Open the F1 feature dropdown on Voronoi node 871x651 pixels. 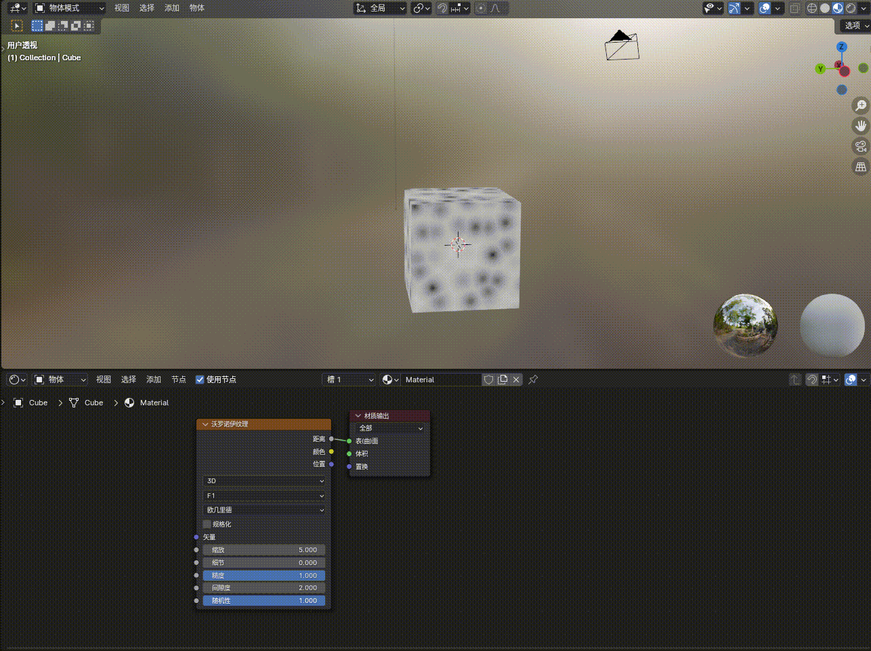click(x=263, y=495)
